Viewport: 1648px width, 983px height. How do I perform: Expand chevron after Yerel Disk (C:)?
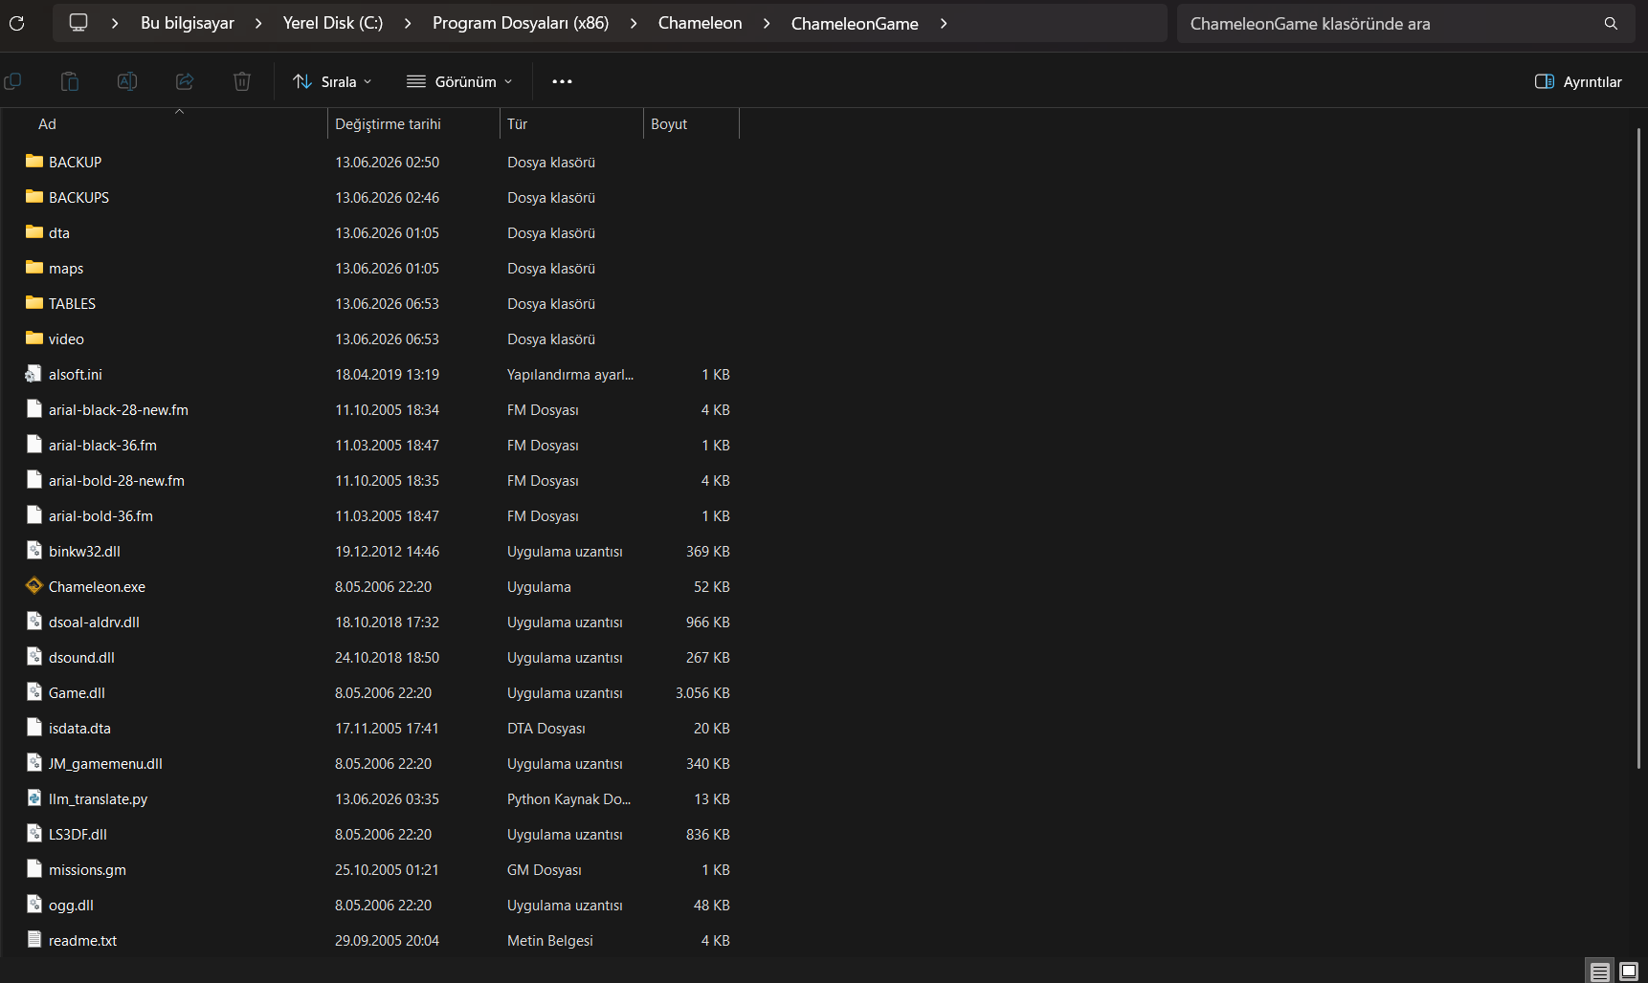408,23
